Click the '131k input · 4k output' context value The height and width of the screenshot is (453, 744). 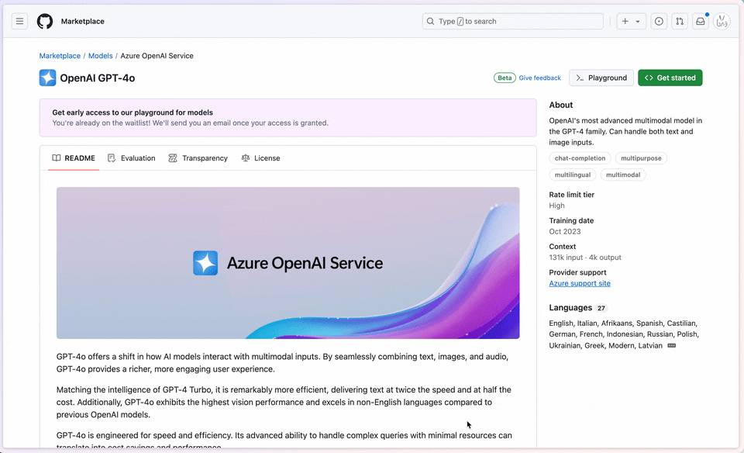tap(585, 258)
